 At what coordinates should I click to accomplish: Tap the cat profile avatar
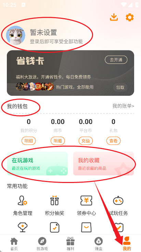[15, 35]
